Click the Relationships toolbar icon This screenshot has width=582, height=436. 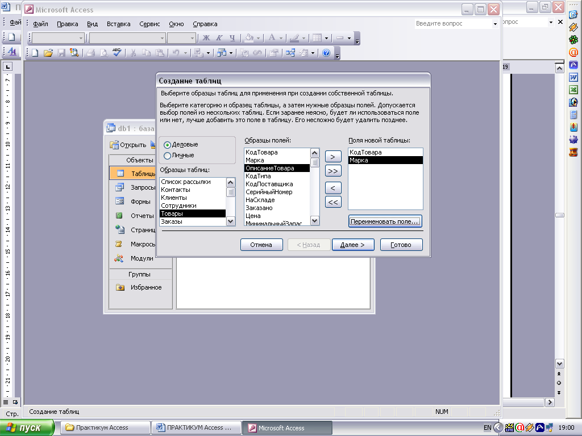(290, 53)
